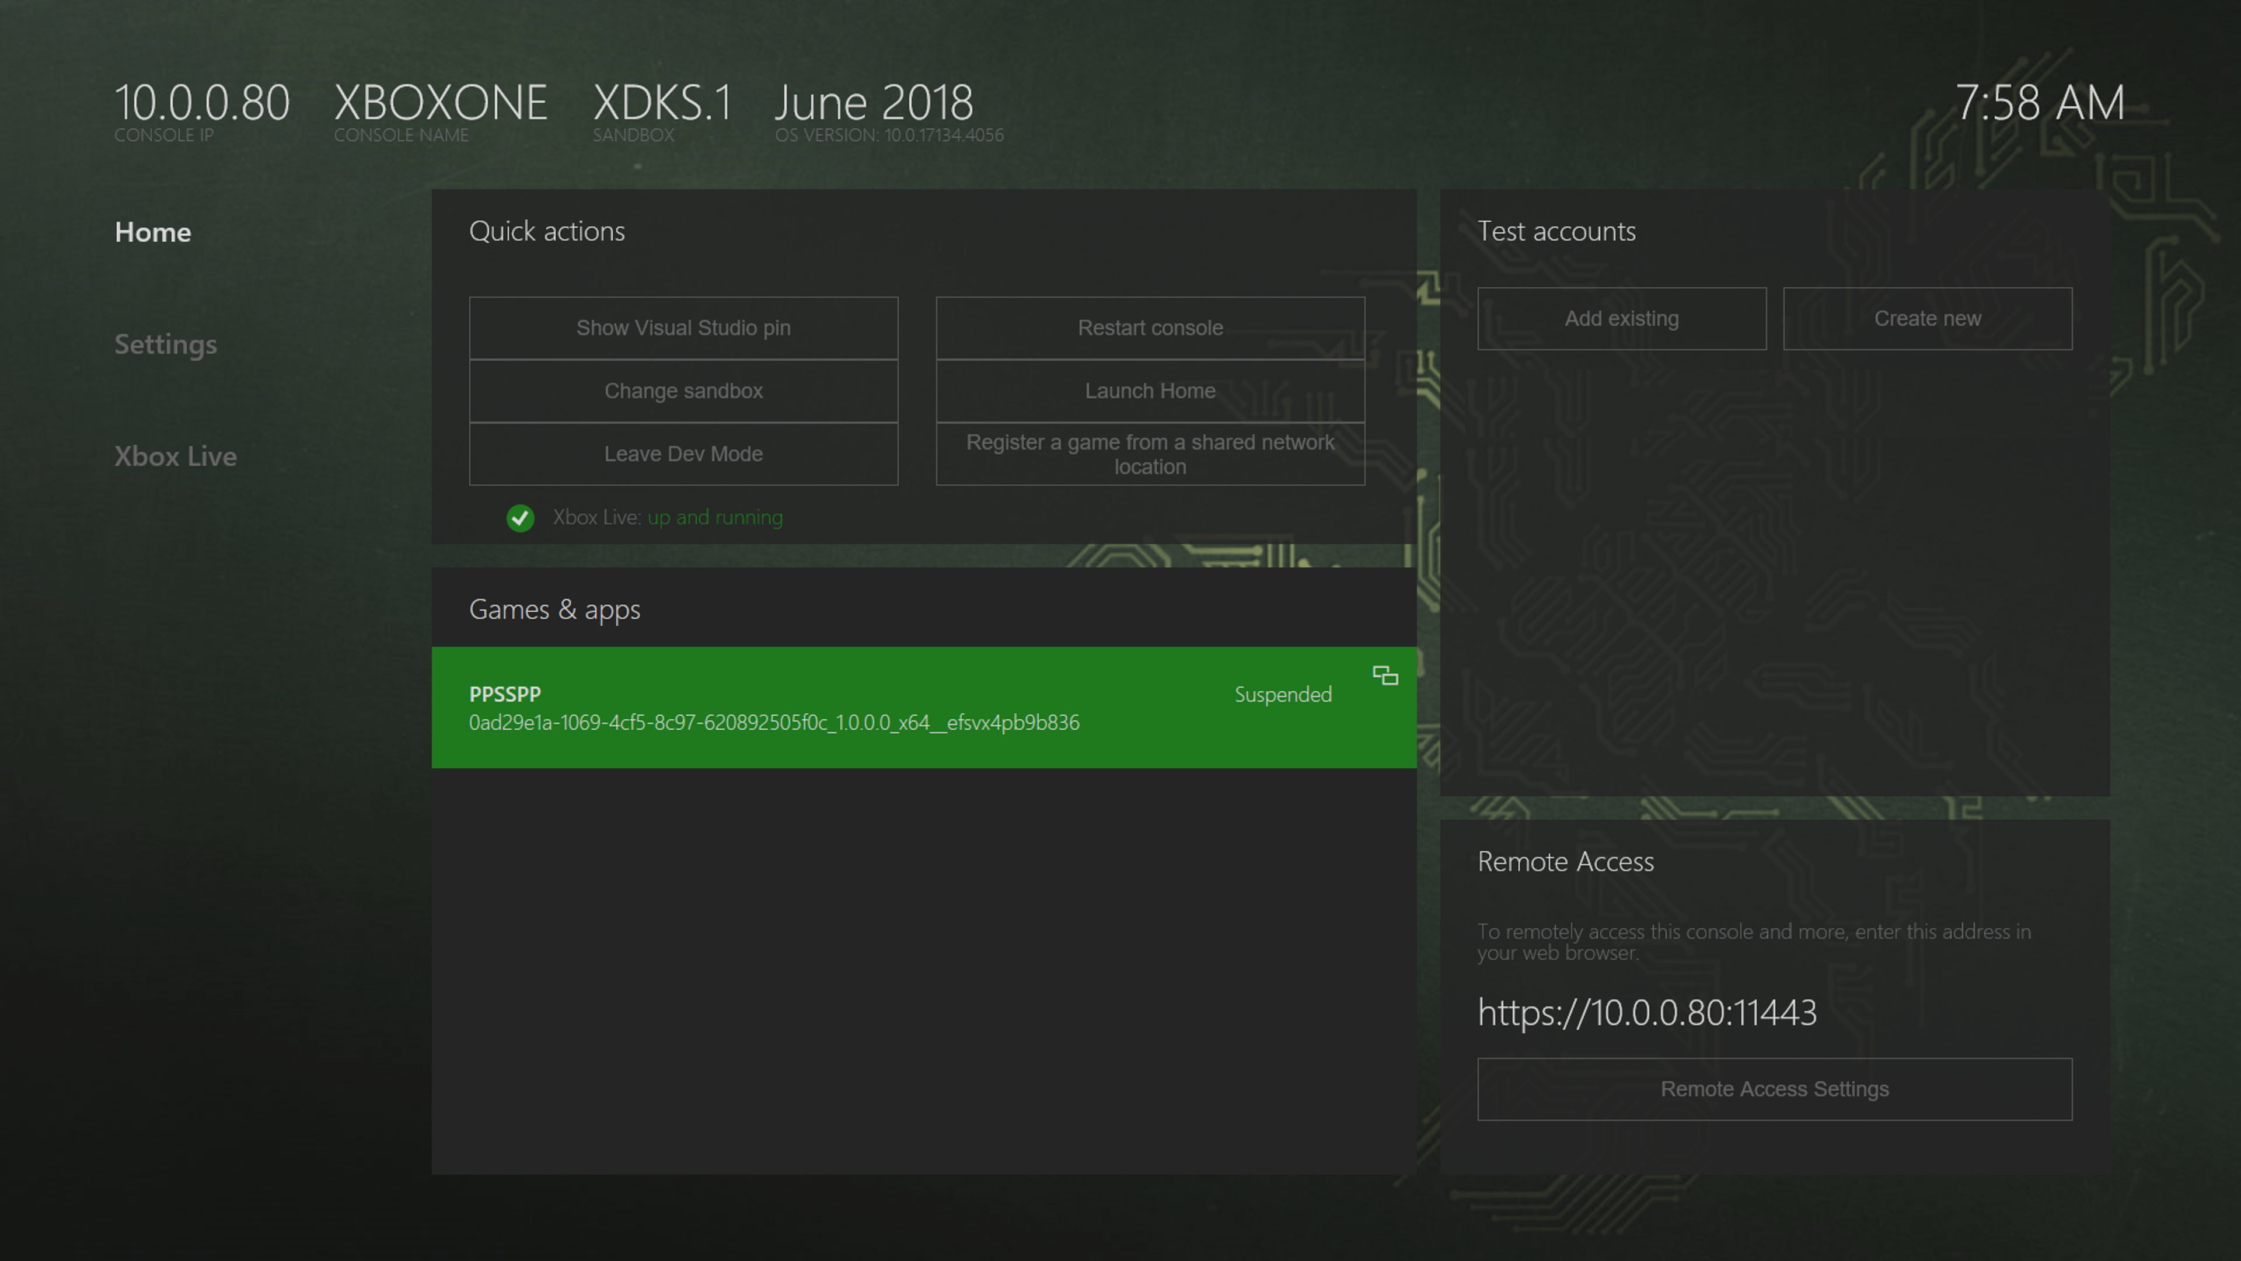The image size is (2241, 1261).
Task: Register a game from shared network location
Action: pos(1149,454)
